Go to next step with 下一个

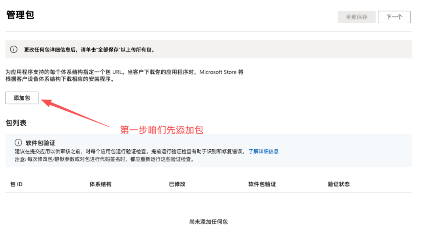coord(394,17)
